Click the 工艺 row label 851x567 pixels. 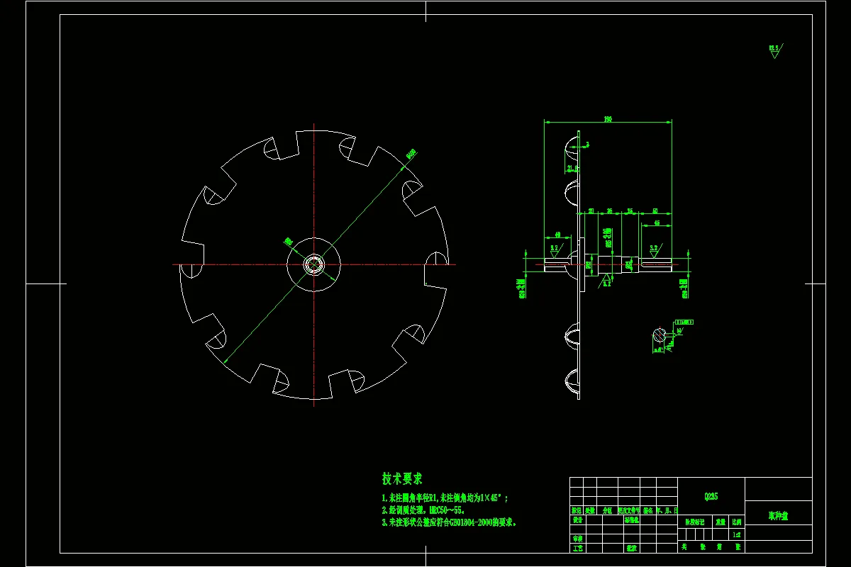tap(578, 549)
